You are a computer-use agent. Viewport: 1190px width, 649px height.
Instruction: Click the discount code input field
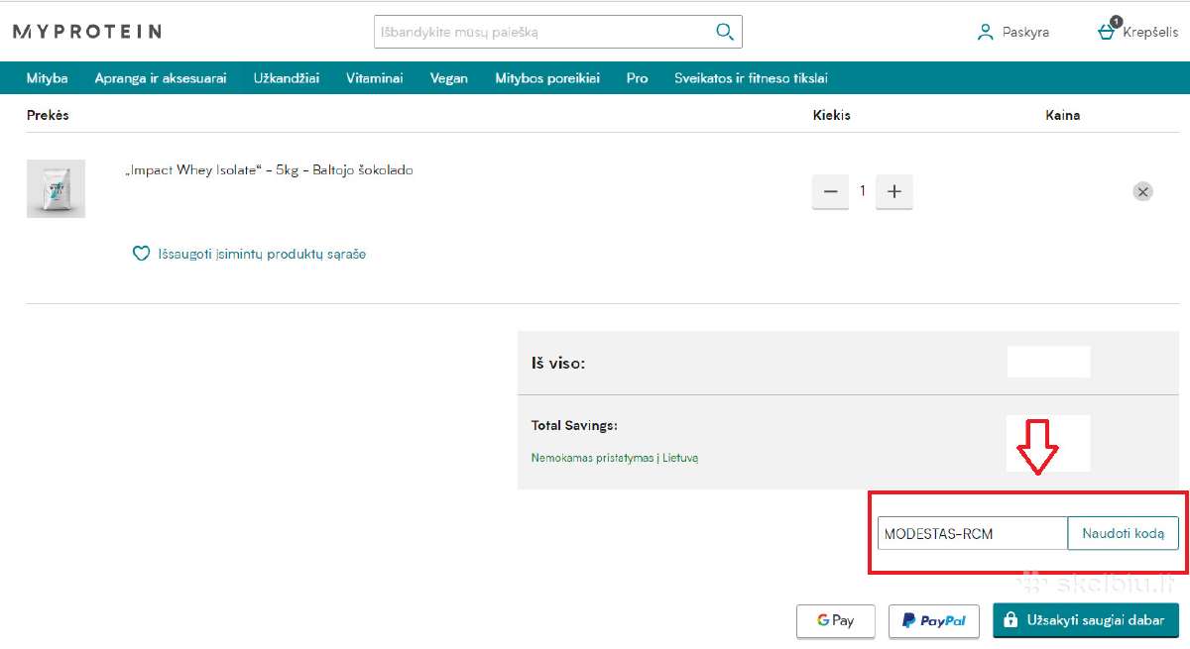click(x=973, y=533)
